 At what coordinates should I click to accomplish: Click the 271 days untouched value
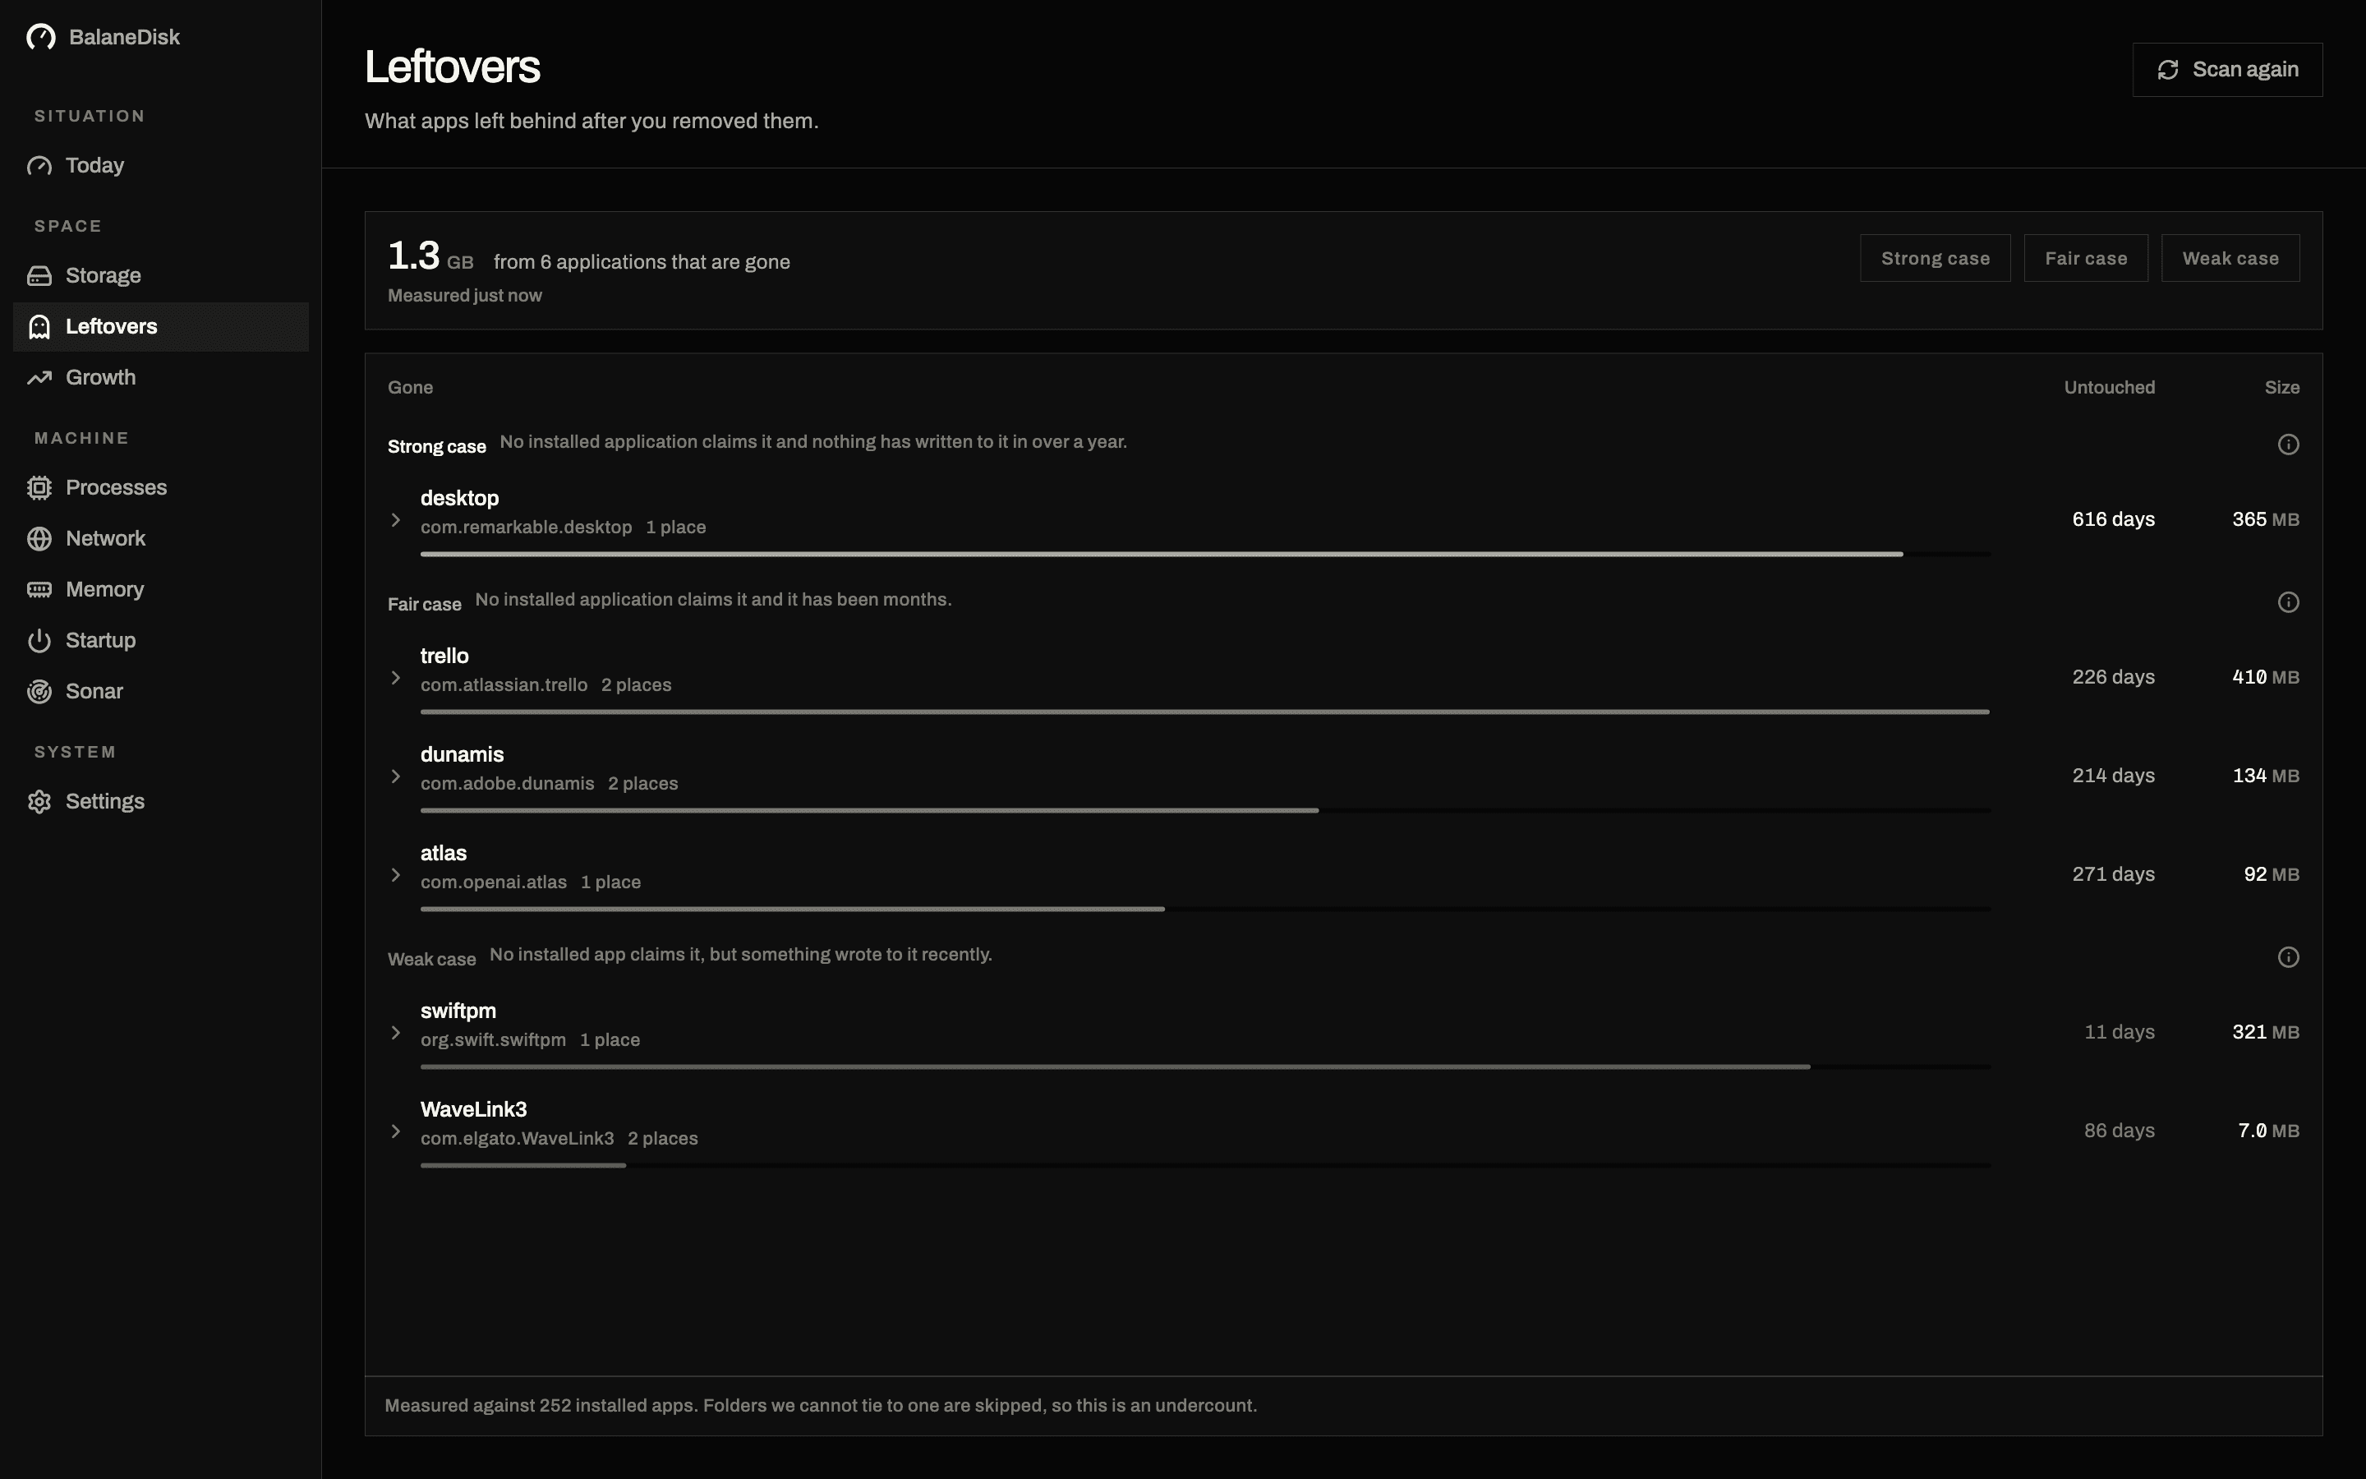tap(2113, 874)
